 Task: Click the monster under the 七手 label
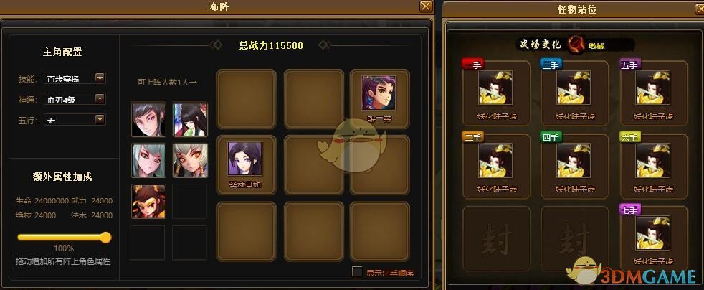pyautogui.click(x=653, y=233)
